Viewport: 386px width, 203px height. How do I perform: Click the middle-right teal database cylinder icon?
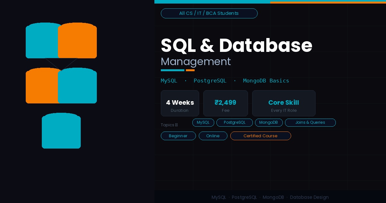[77, 85]
